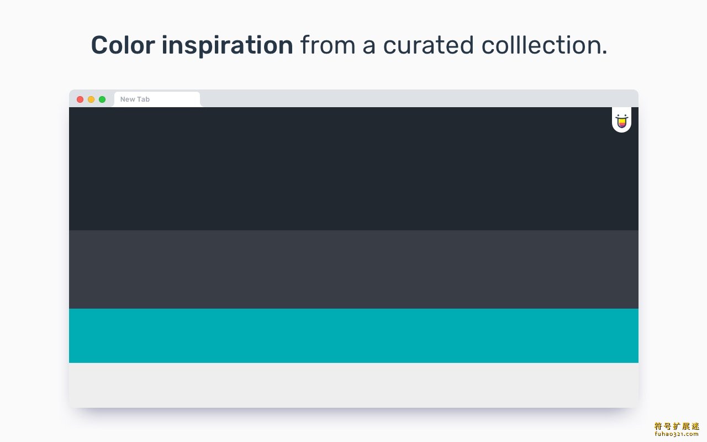Select the New Tab browser tab
This screenshot has width=707, height=442.
(157, 99)
